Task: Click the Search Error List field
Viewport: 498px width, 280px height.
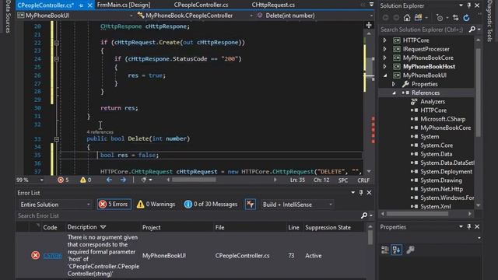Action: click(x=188, y=215)
